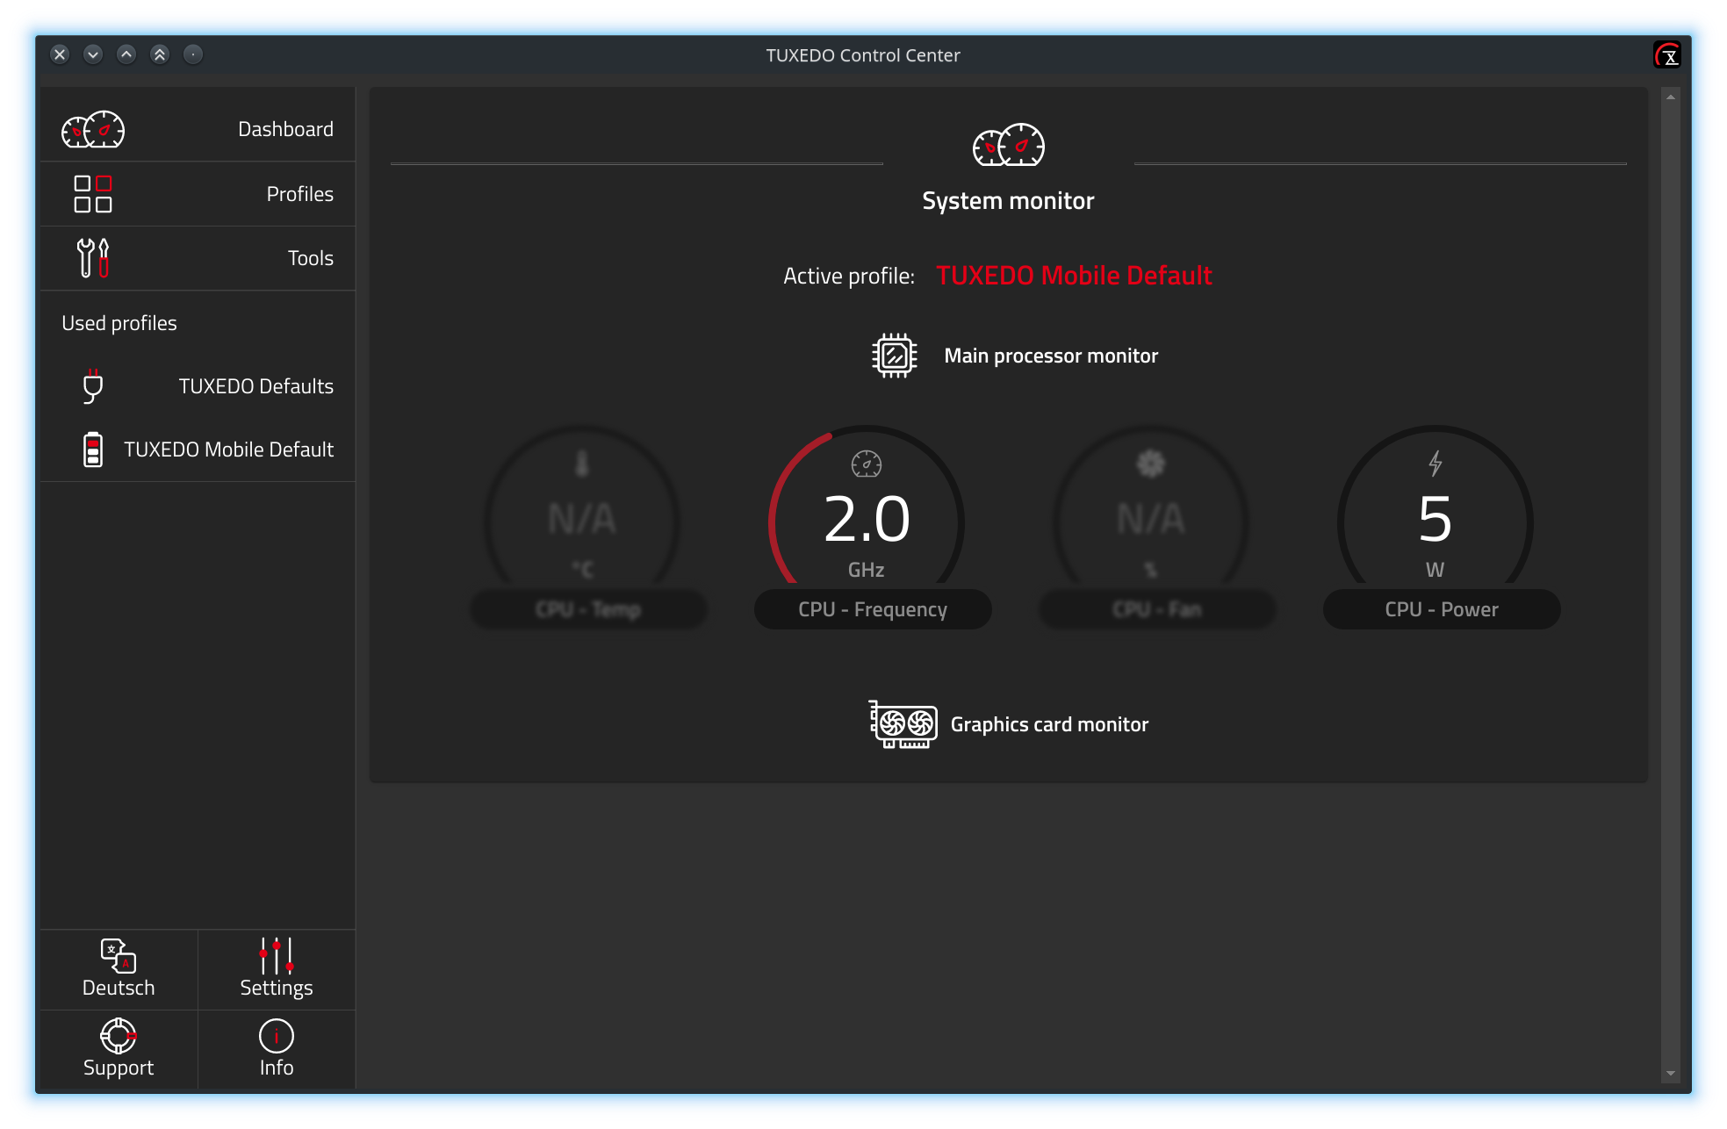
Task: Open the Settings sliders icon
Action: [277, 955]
